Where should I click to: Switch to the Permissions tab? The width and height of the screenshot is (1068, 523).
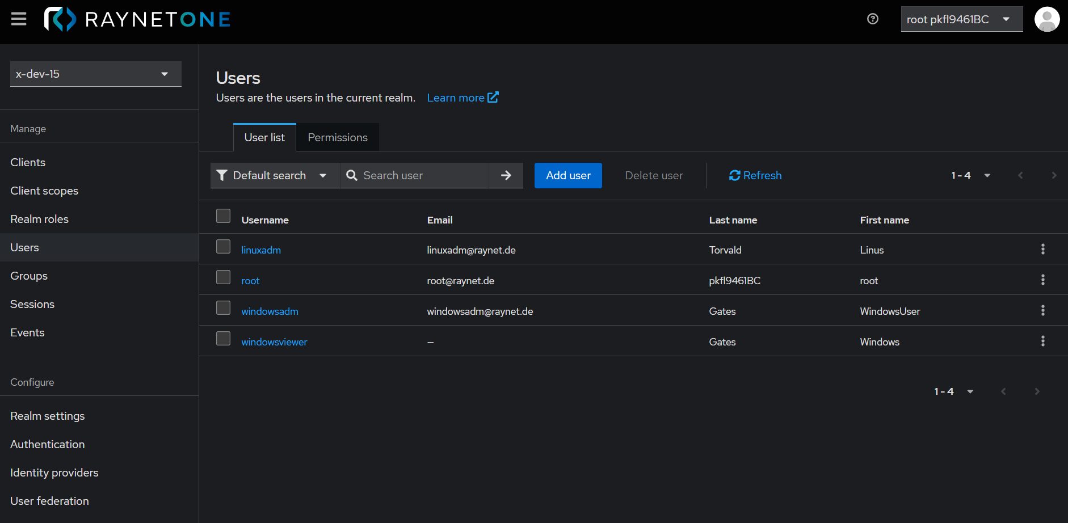tap(337, 138)
